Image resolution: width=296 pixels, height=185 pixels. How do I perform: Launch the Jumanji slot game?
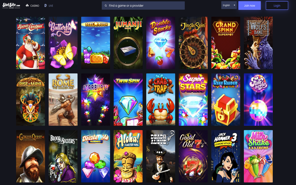tap(128, 43)
